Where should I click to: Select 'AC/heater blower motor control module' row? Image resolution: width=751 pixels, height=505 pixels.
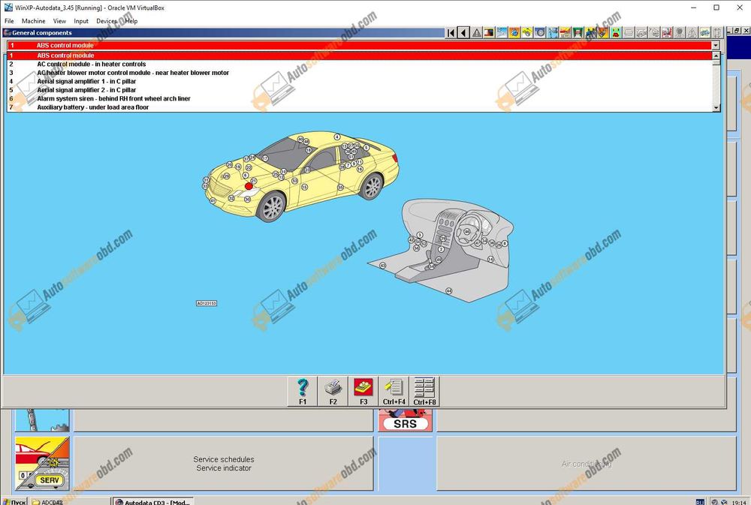pos(360,73)
